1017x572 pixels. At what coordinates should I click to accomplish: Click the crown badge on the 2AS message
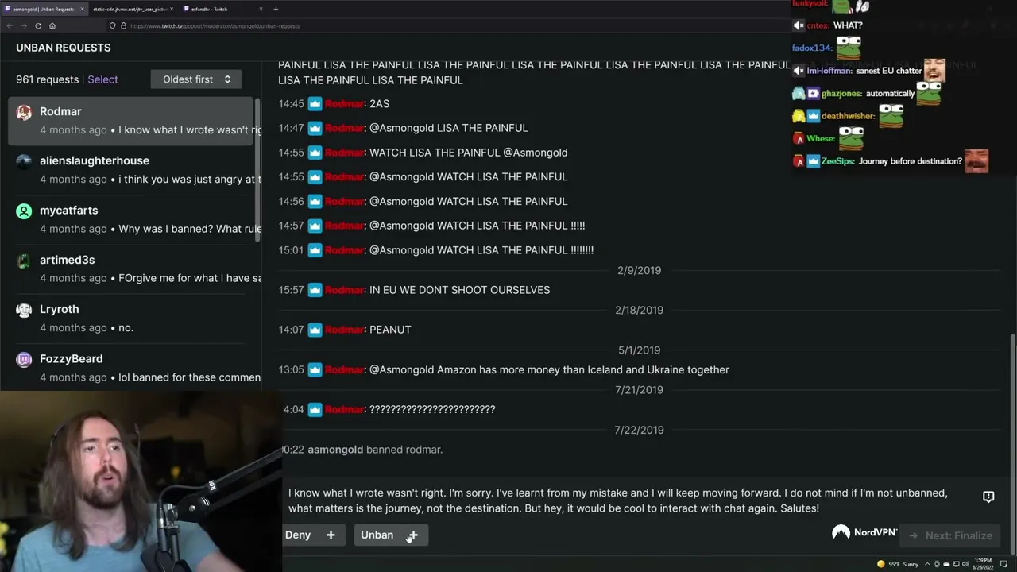click(x=315, y=104)
